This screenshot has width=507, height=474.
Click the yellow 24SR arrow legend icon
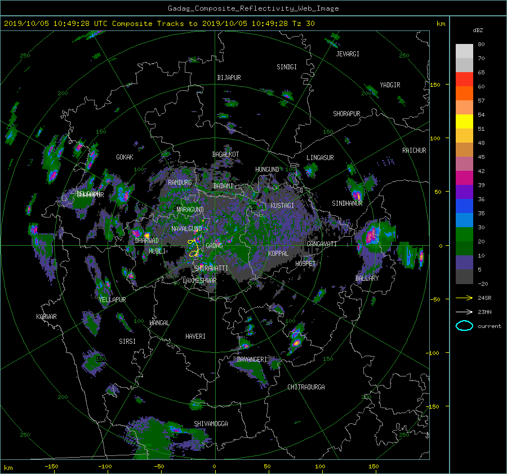pos(464,298)
